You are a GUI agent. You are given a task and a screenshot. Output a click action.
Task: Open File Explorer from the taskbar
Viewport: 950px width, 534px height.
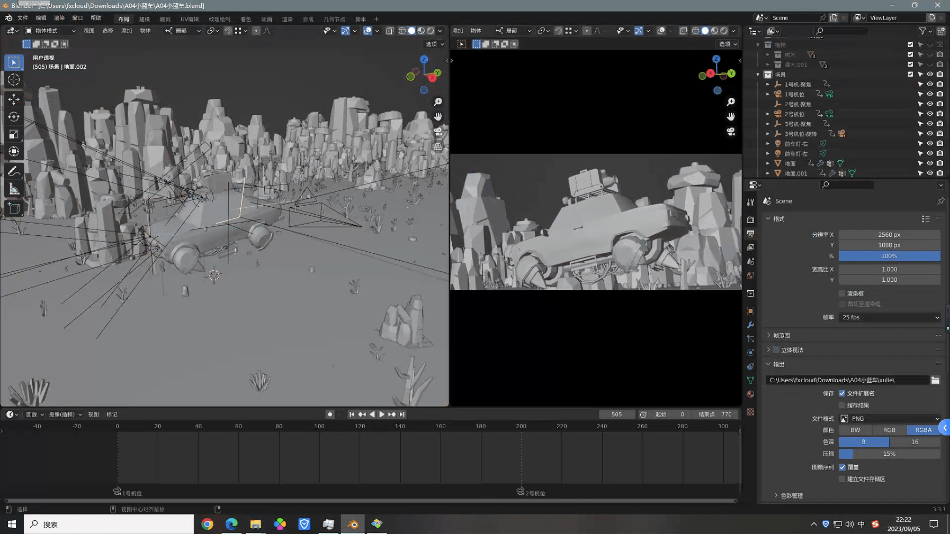pos(256,524)
